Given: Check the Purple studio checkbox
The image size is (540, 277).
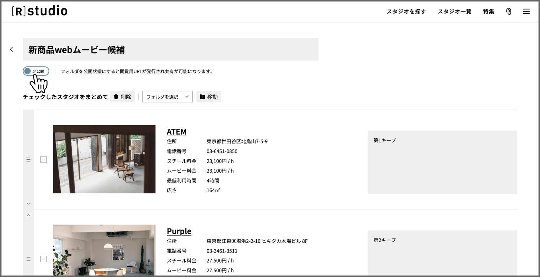Looking at the screenshot, I should [44, 259].
